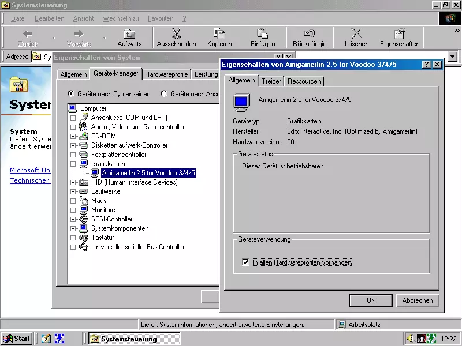
Task: Click the Maus device icon
Action: pos(84,201)
